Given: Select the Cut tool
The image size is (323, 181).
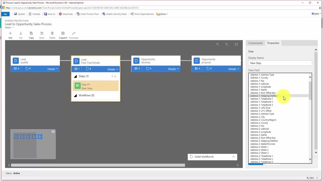Looking at the screenshot, I should tap(21, 33).
